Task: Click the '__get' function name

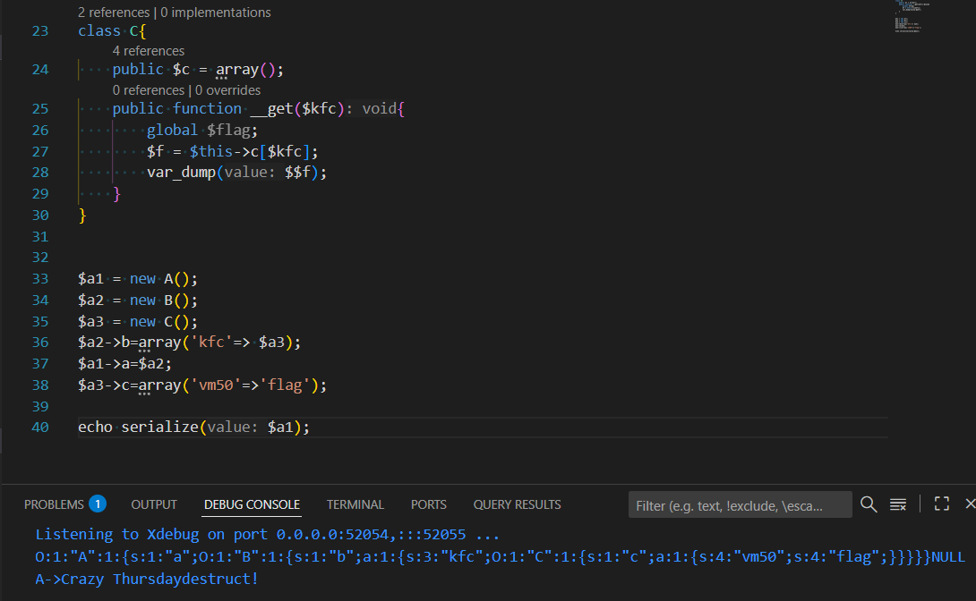Action: coord(271,109)
